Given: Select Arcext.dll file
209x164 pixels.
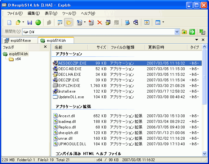Looking at the screenshot, I should click(67, 116).
